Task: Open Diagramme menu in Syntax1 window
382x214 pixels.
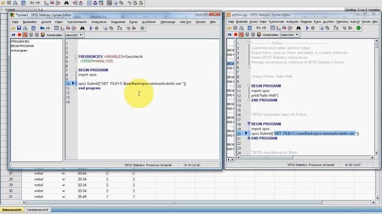Action: [x=118, y=22]
